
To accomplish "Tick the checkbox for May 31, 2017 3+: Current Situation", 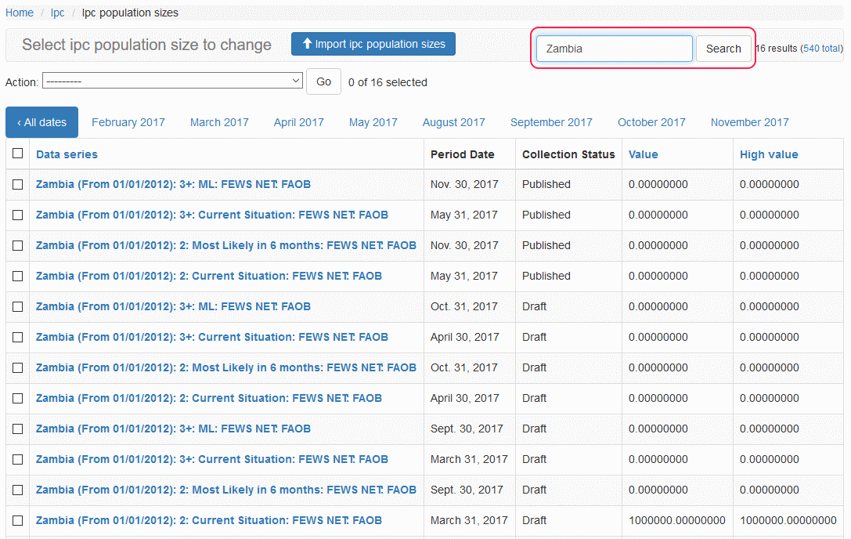I will coord(18,215).
